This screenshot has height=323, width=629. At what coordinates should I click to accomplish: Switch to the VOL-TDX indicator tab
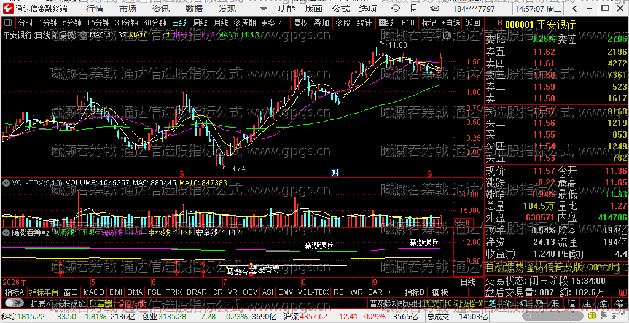313,292
